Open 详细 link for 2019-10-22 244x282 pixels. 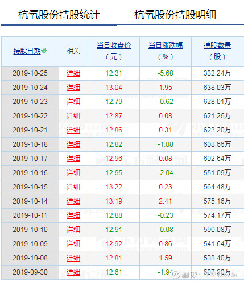pos(73,116)
